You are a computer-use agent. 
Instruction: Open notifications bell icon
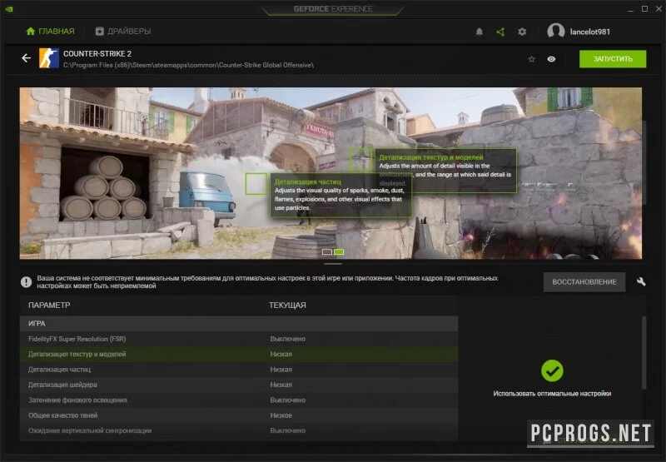(x=480, y=32)
